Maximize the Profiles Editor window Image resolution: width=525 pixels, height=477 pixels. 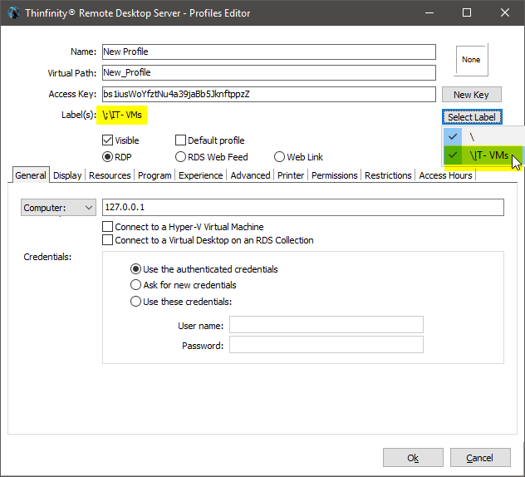click(467, 13)
